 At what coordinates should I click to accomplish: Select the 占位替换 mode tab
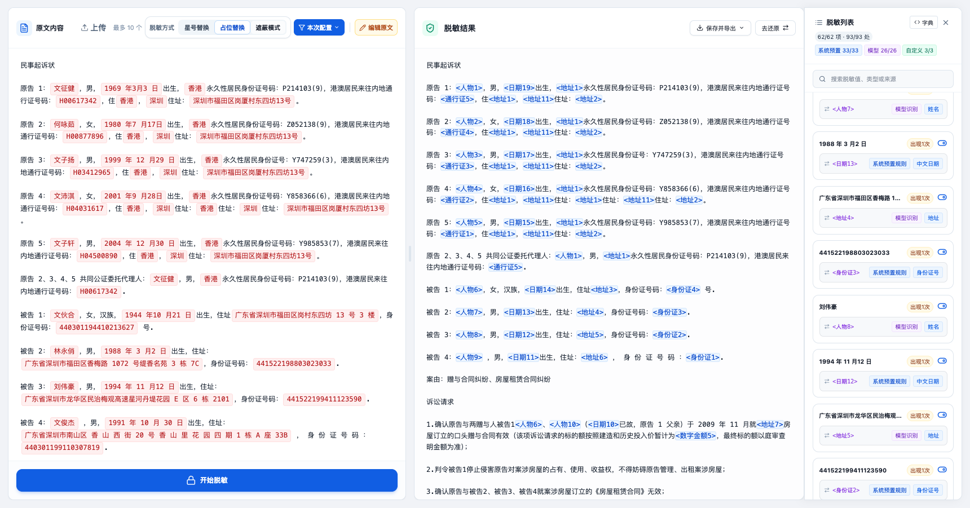[232, 28]
